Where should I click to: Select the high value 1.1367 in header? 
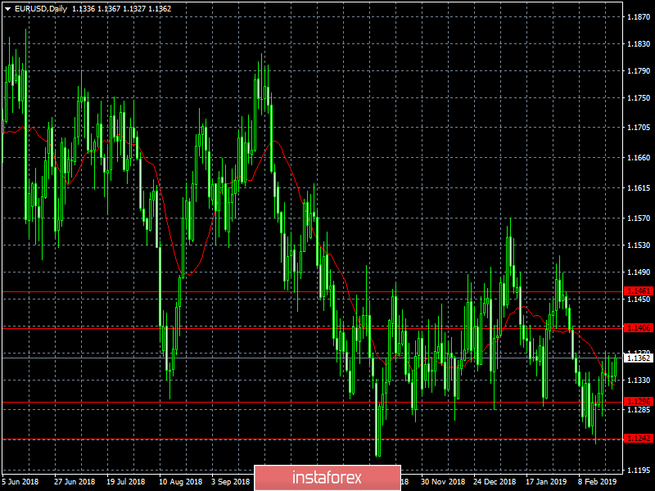(x=109, y=9)
